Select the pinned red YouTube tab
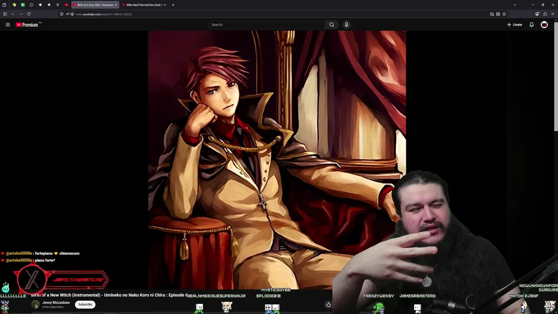 tap(66, 5)
